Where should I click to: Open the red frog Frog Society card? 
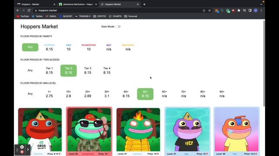(40, 132)
